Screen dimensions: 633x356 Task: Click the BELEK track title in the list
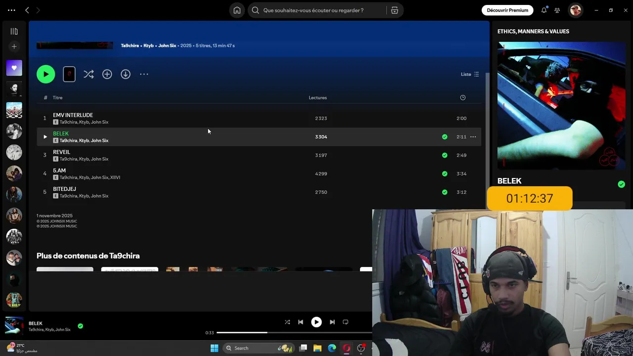coord(61,133)
